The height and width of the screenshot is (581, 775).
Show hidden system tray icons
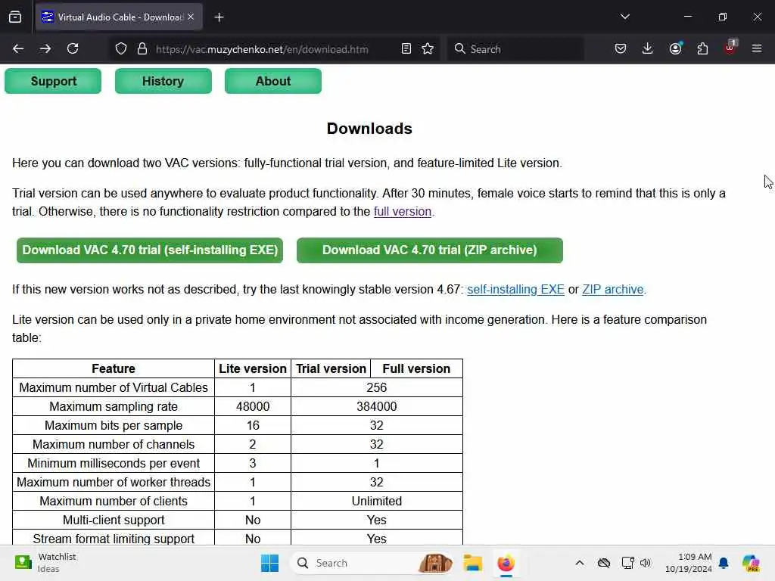point(579,563)
